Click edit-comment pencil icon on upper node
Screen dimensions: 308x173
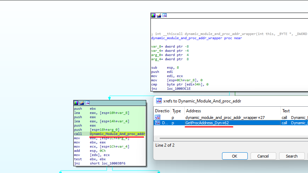click(159, 15)
